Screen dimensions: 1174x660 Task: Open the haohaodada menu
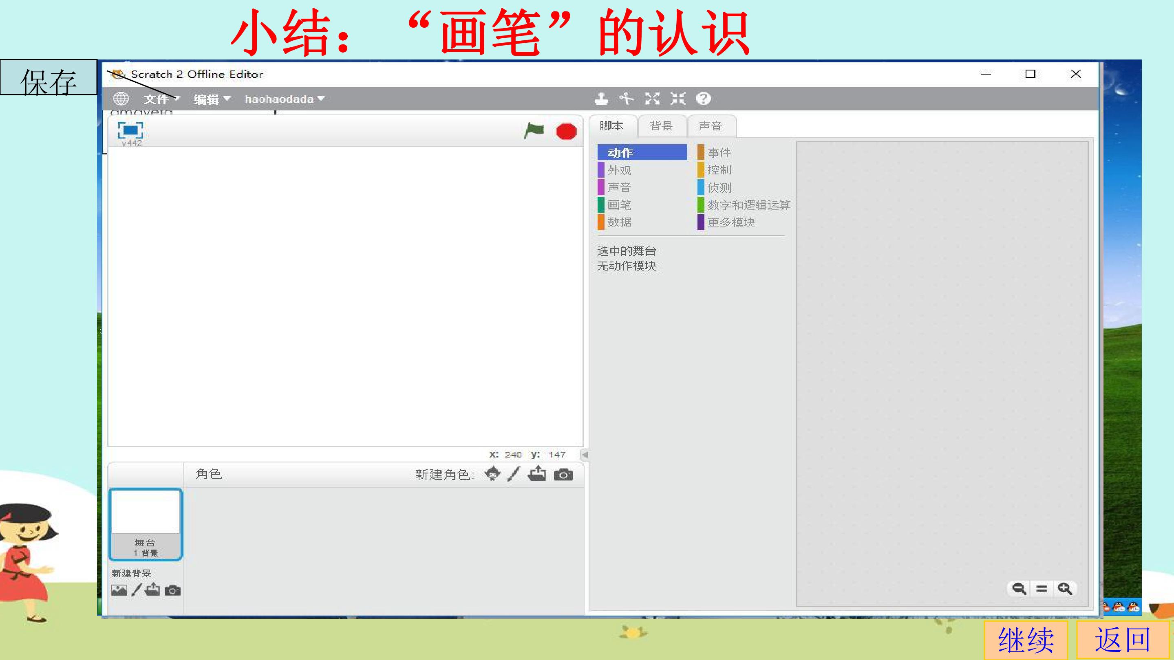pyautogui.click(x=285, y=99)
